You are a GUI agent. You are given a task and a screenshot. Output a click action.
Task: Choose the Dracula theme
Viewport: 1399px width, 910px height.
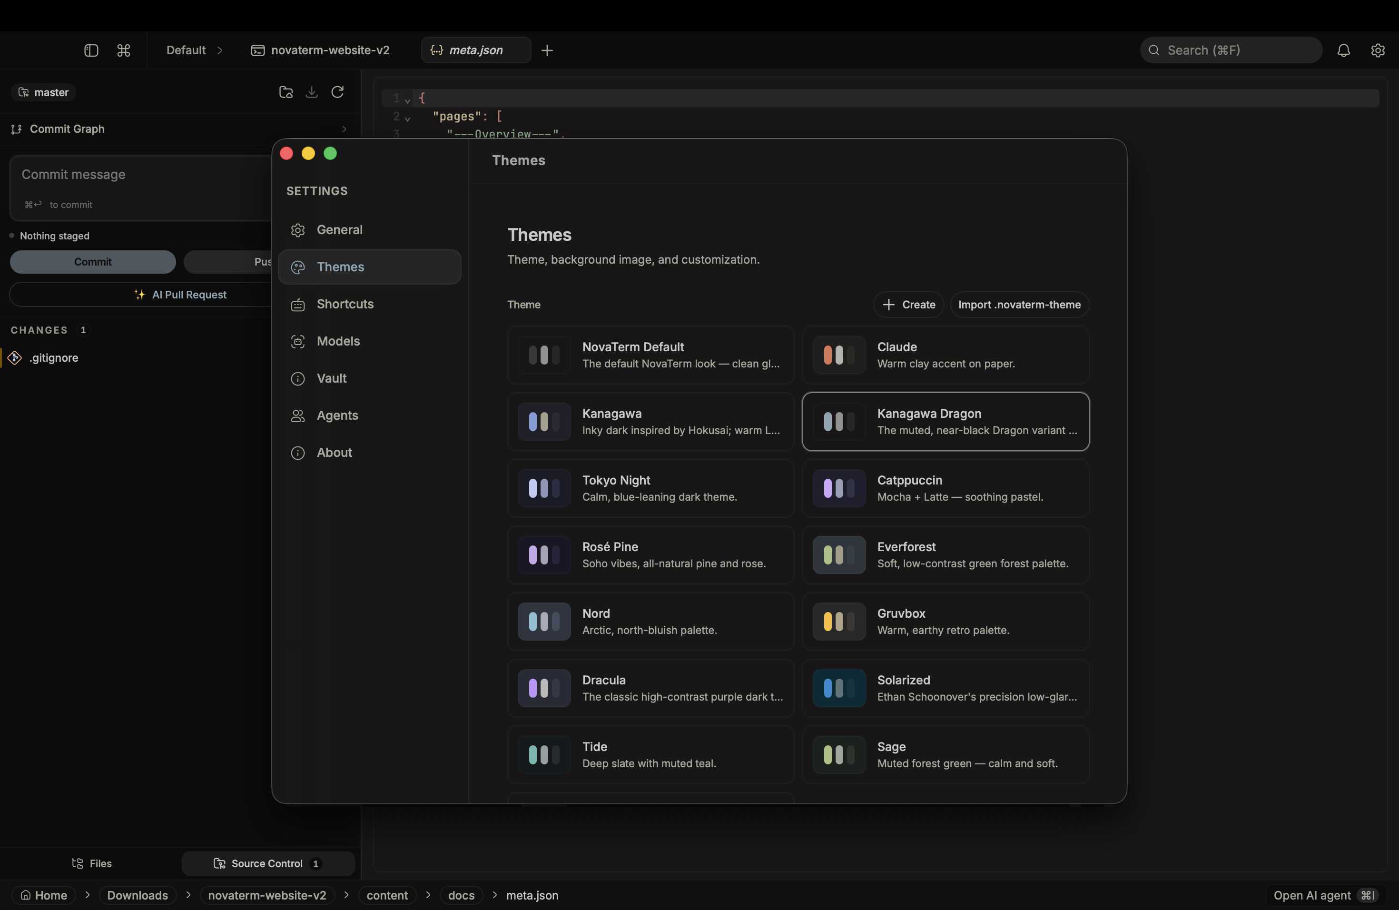(650, 688)
